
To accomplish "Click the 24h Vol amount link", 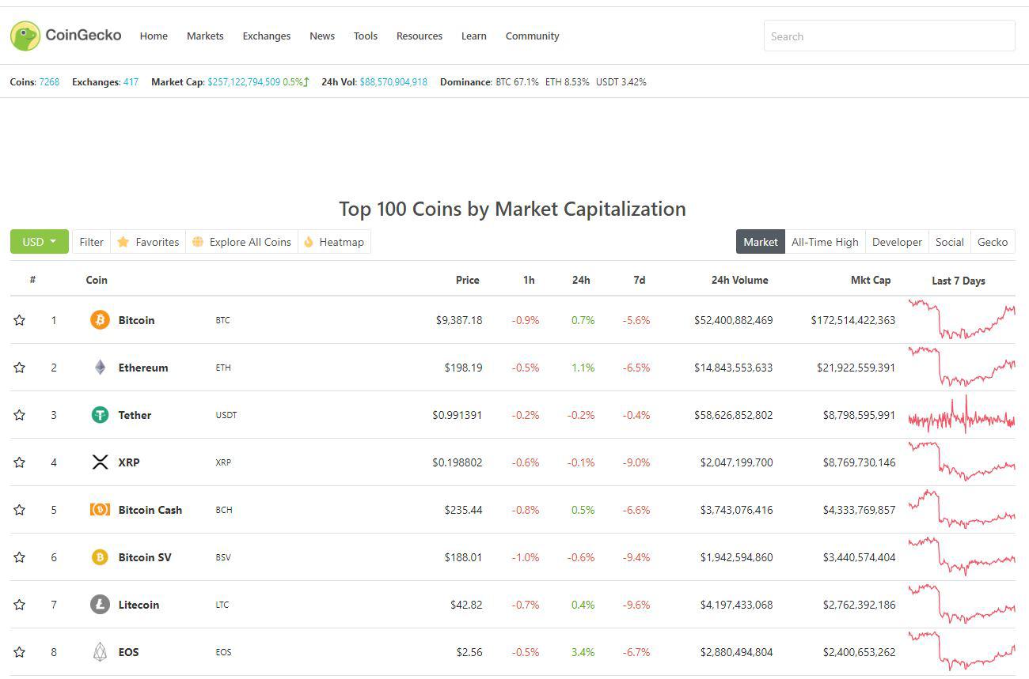I will tap(393, 81).
